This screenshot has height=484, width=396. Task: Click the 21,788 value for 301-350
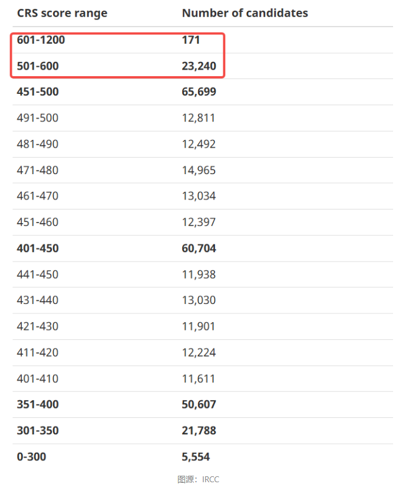click(199, 431)
